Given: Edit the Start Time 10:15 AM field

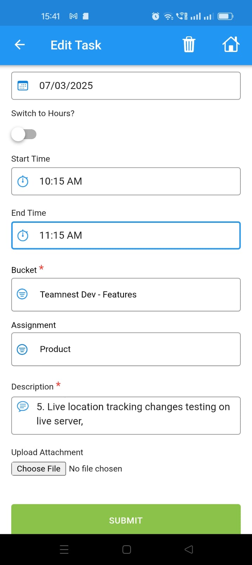Looking at the screenshot, I should 134,181.
